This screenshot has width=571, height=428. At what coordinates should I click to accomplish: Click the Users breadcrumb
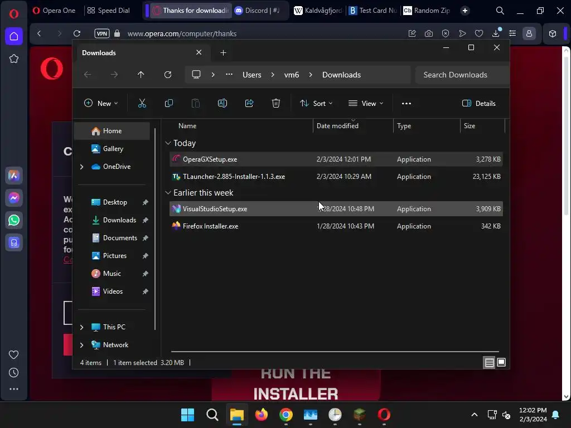[251, 75]
